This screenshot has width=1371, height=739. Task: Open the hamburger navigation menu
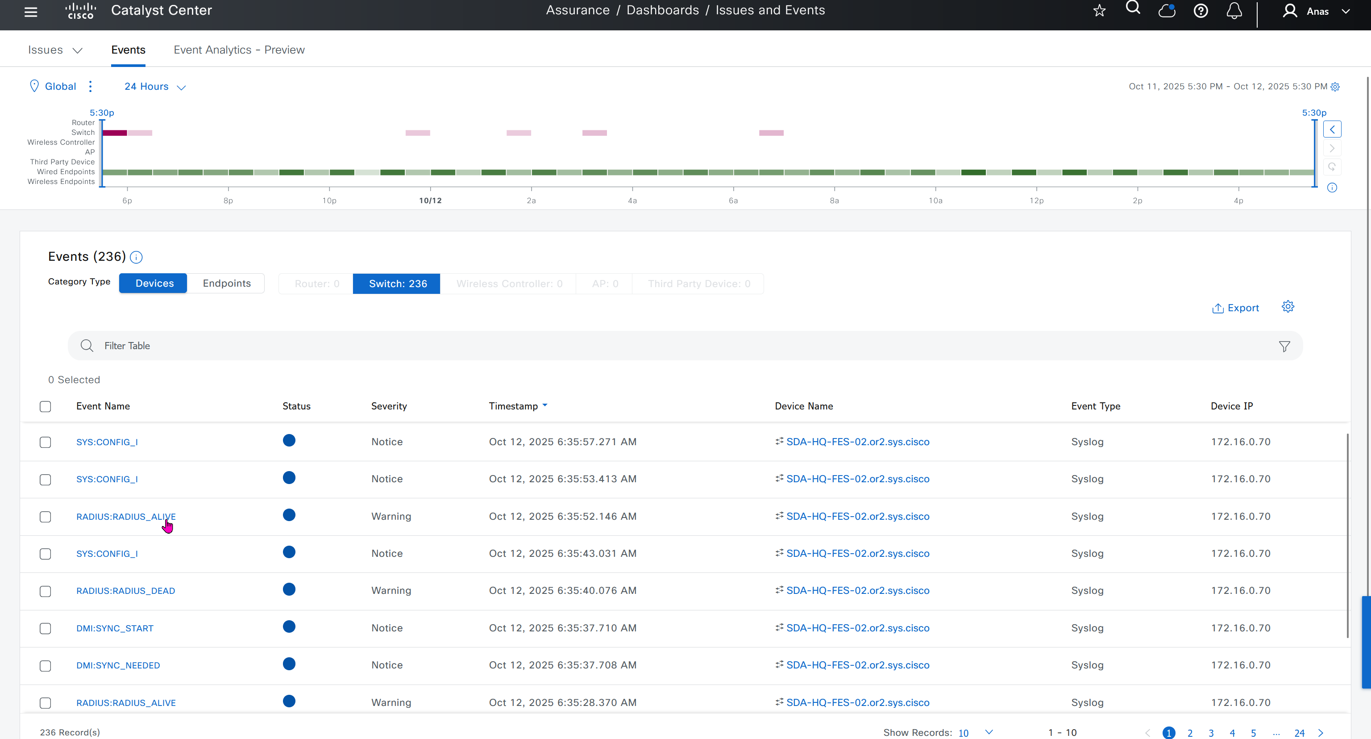click(x=31, y=11)
